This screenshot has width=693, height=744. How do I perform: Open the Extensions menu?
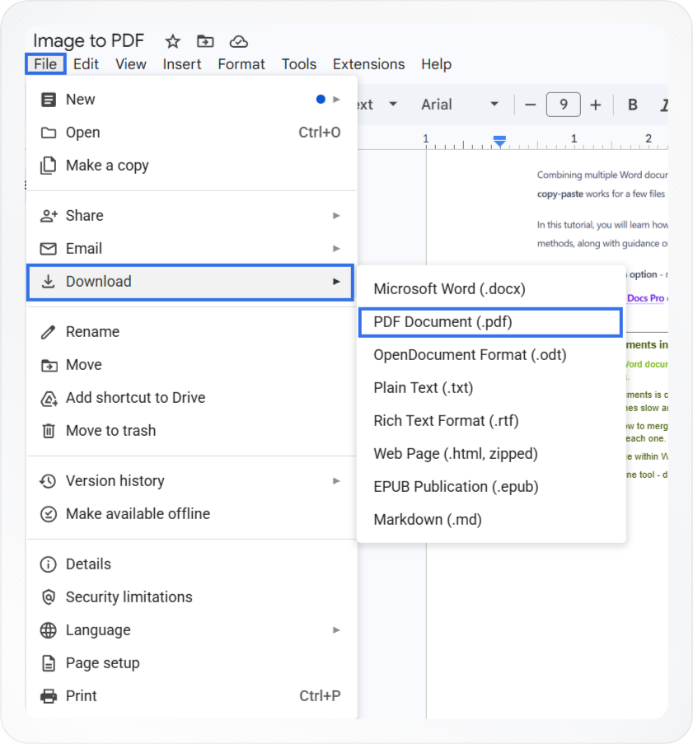368,64
